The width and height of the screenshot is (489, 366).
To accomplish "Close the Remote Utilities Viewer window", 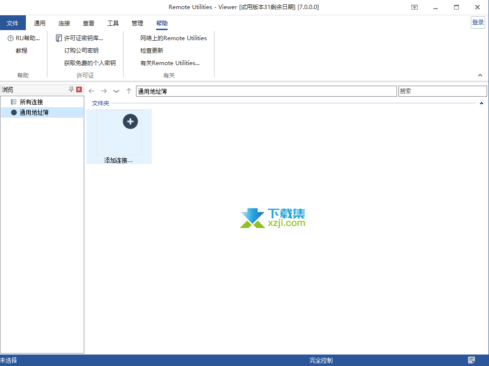I will click(478, 7).
